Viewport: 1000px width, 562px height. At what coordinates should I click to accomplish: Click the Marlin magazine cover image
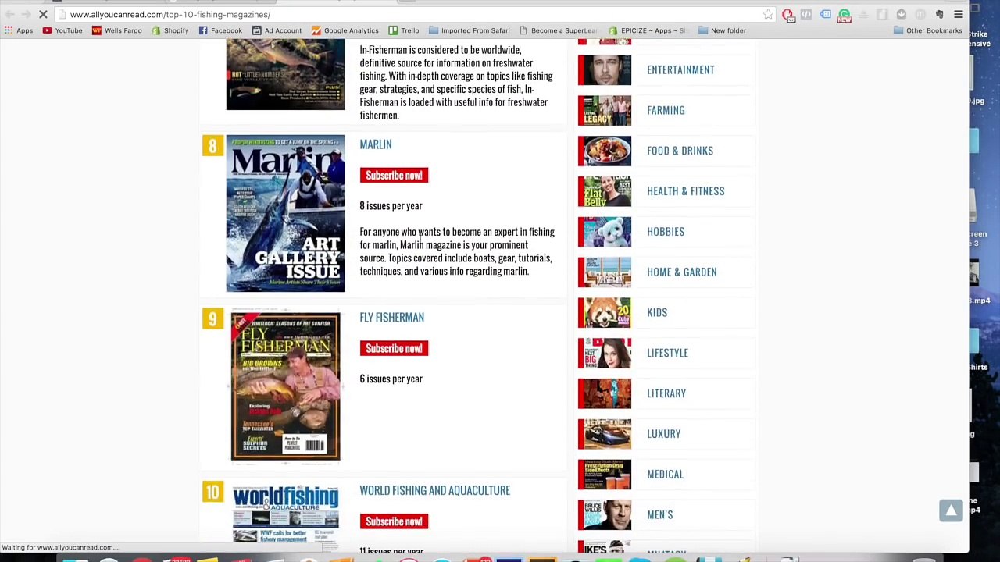click(x=285, y=214)
